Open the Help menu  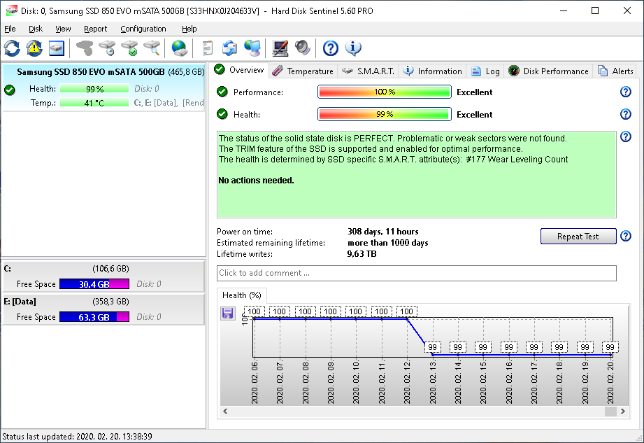click(x=189, y=29)
